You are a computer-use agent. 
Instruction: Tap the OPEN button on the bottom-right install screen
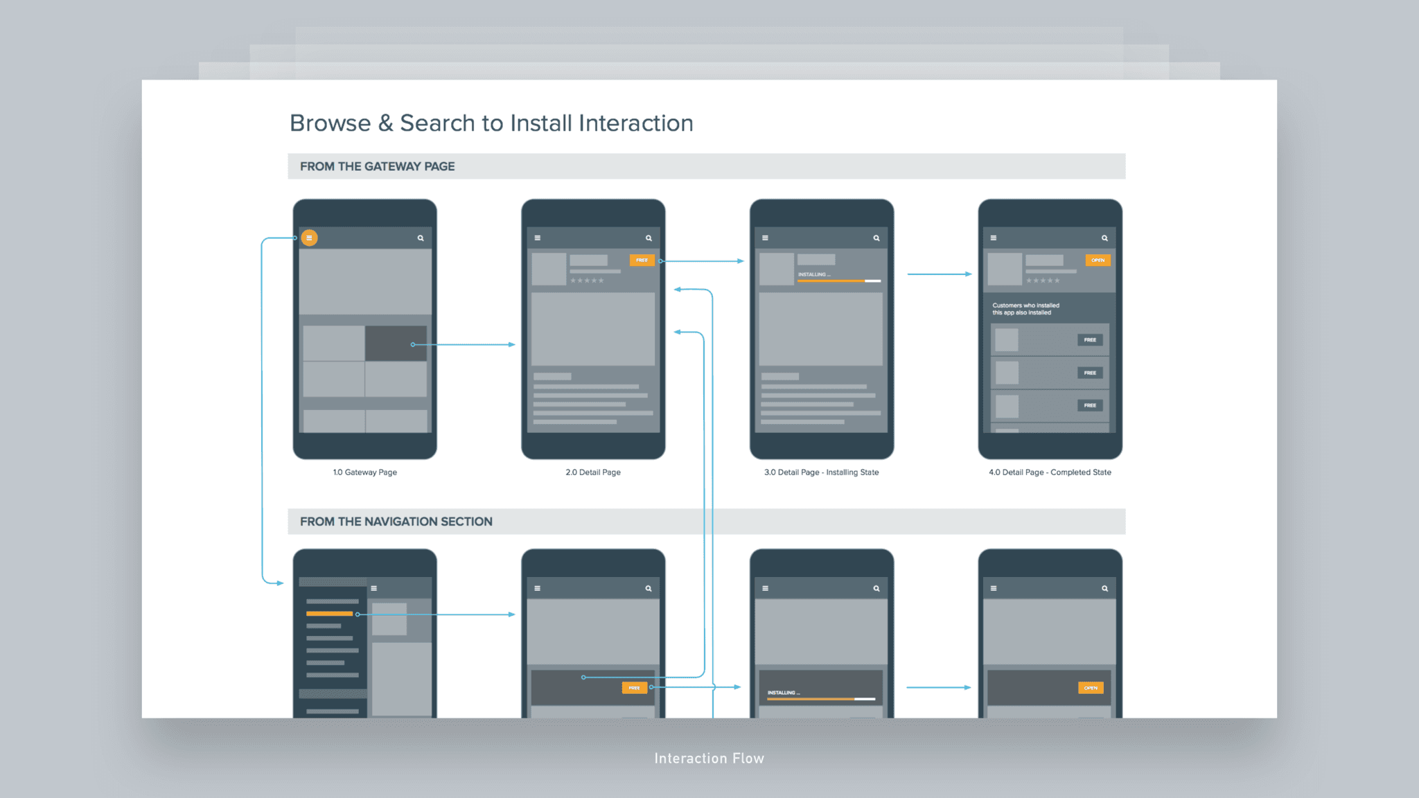[x=1090, y=687]
